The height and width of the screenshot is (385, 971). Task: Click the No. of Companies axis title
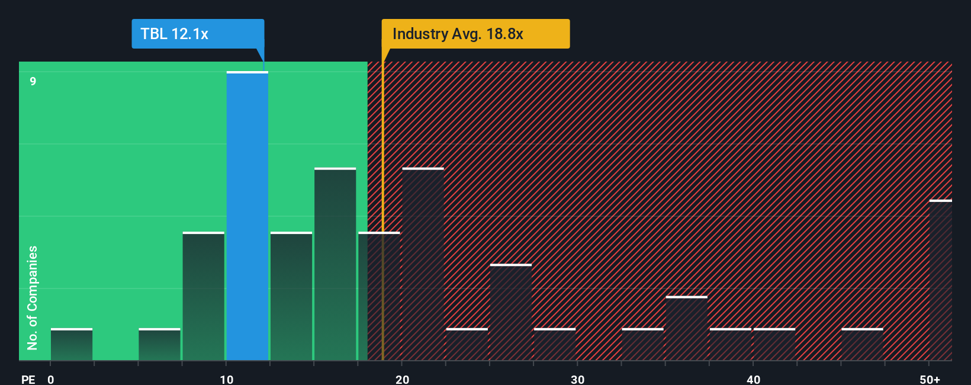click(x=33, y=297)
